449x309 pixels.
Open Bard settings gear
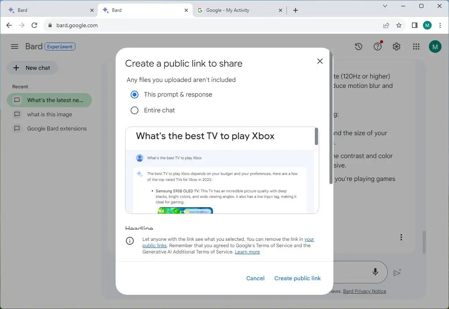[x=396, y=46]
